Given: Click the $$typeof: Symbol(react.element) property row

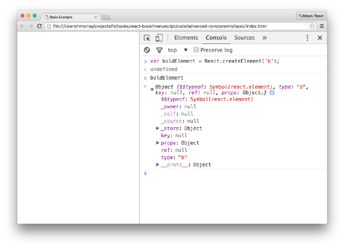Looking at the screenshot, I should 207,99.
